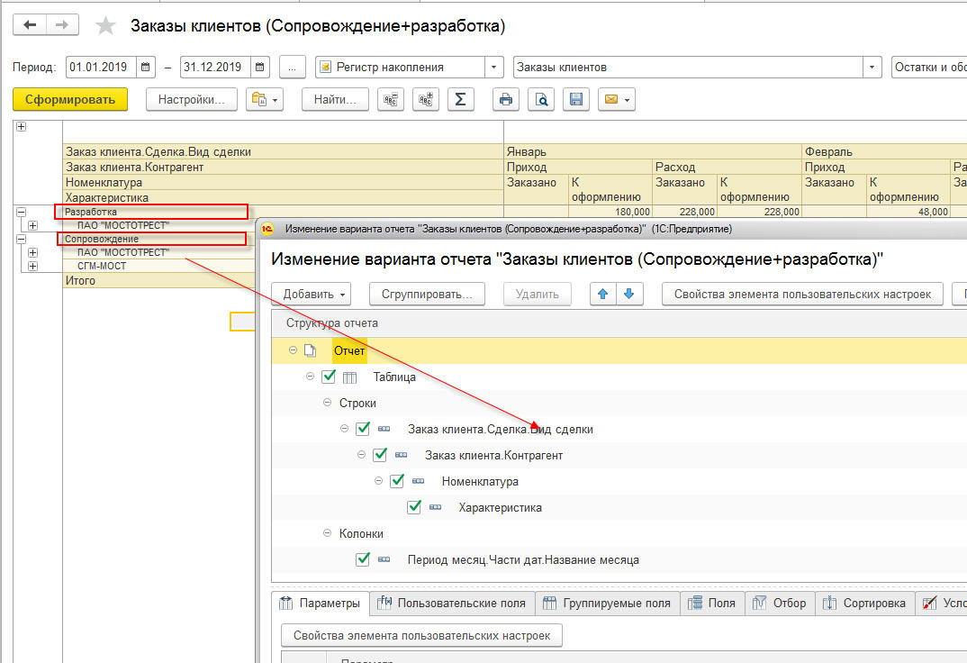Image resolution: width=967 pixels, height=663 pixels.
Task: Click the grouping icon beside Характеристика
Action: [436, 507]
